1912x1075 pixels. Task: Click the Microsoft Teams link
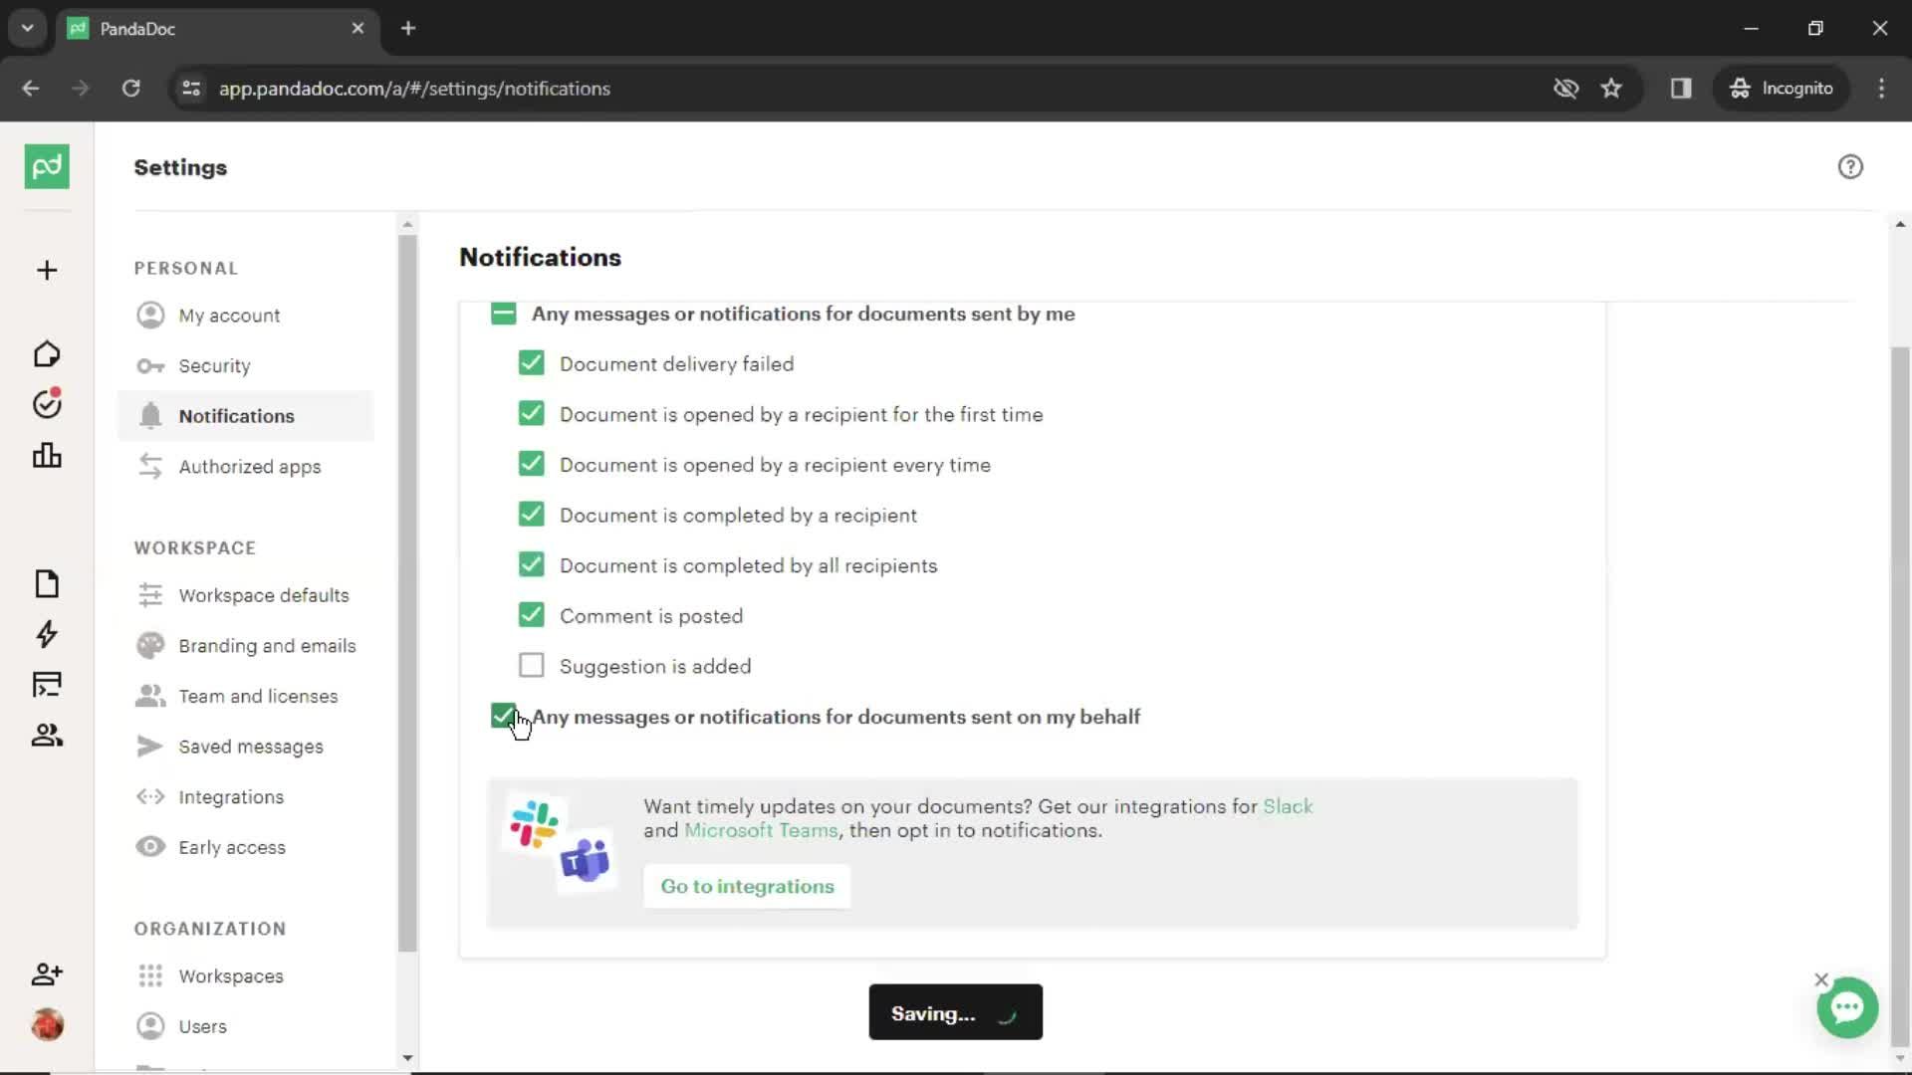[762, 829]
